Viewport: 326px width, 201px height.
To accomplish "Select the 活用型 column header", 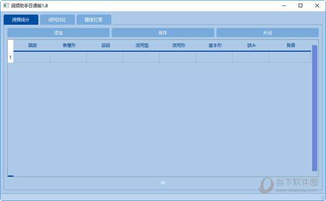I will tap(141, 45).
